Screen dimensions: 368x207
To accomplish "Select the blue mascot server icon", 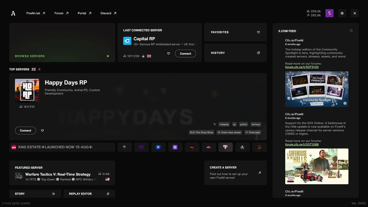I will (x=242, y=147).
